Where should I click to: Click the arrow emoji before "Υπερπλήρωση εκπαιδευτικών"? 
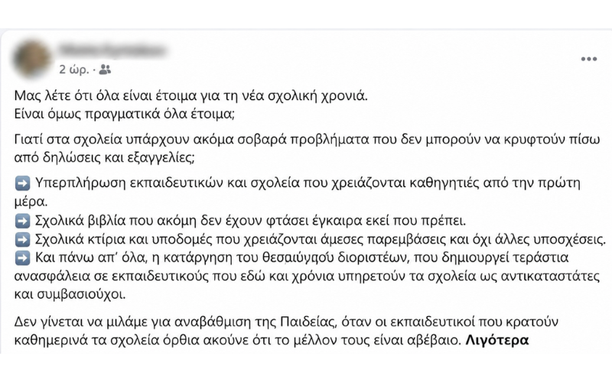pos(22,183)
